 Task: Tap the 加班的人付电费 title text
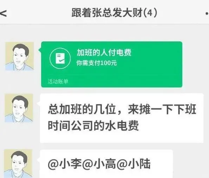pyautogui.click(x=104, y=52)
